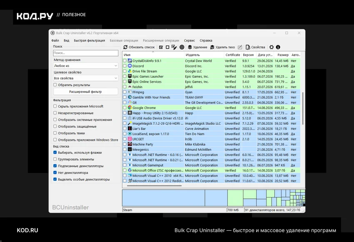This screenshot has width=354, height=242.
Task: Click the Удаление uninstall toolbar button
Action: coord(197,47)
